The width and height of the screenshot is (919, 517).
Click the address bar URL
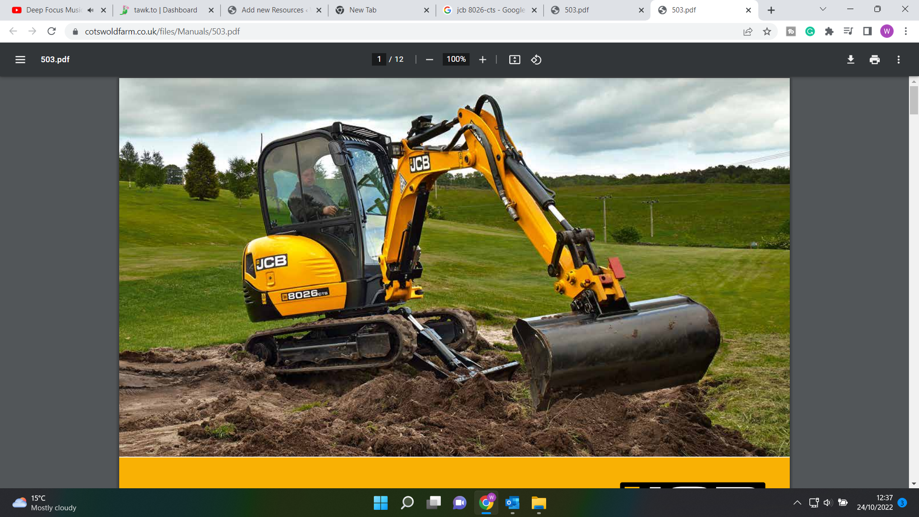162,31
